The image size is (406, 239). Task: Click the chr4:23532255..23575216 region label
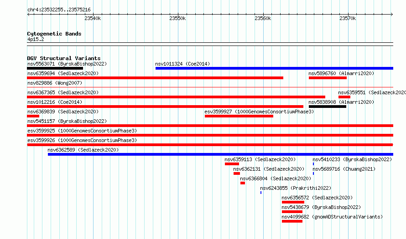59,10
